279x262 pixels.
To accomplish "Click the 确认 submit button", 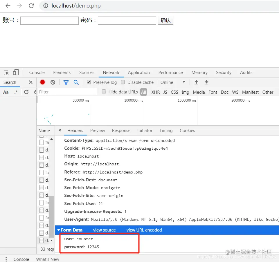I will pos(166,20).
